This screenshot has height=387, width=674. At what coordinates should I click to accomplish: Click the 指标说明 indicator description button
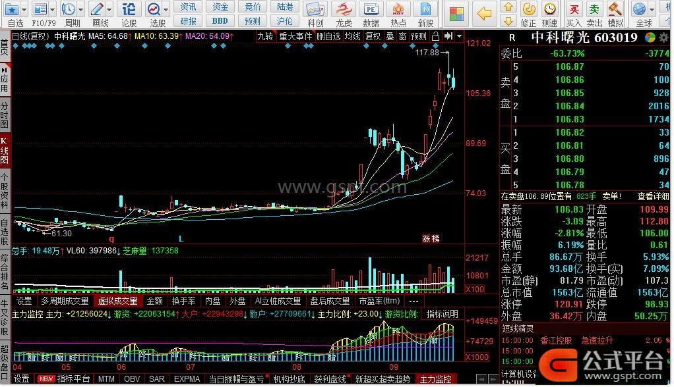click(442, 314)
